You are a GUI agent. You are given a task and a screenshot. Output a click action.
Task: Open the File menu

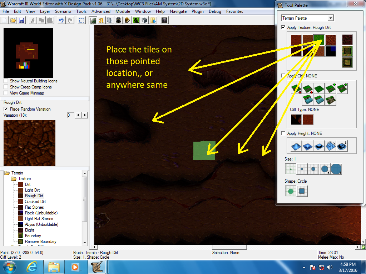point(6,11)
